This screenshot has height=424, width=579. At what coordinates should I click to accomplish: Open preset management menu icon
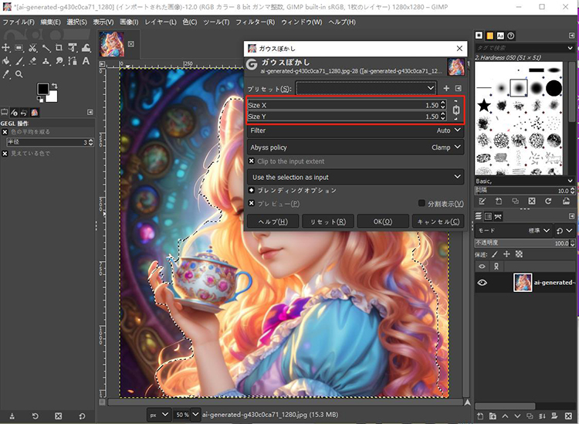(459, 88)
